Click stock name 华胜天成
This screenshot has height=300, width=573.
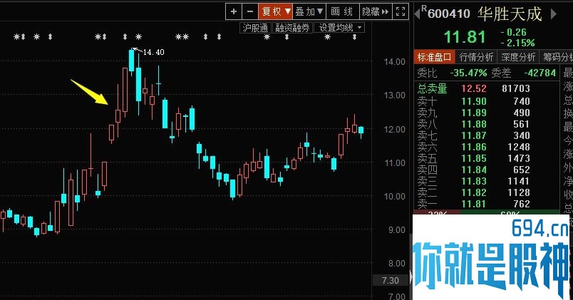click(510, 14)
